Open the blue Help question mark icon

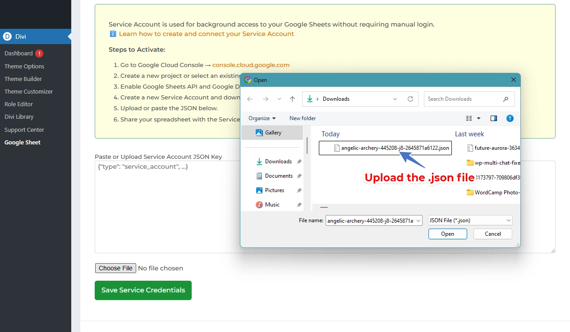point(510,118)
